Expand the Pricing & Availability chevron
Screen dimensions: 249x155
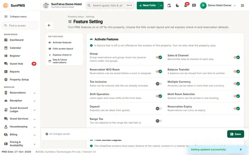tap(35, 144)
